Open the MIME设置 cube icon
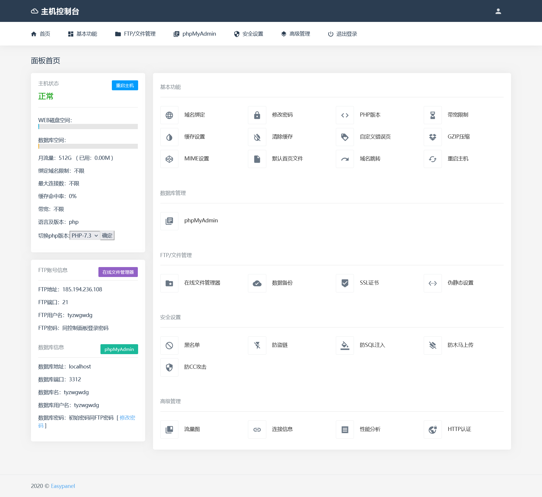Image resolution: width=542 pixels, height=497 pixels. [x=169, y=159]
